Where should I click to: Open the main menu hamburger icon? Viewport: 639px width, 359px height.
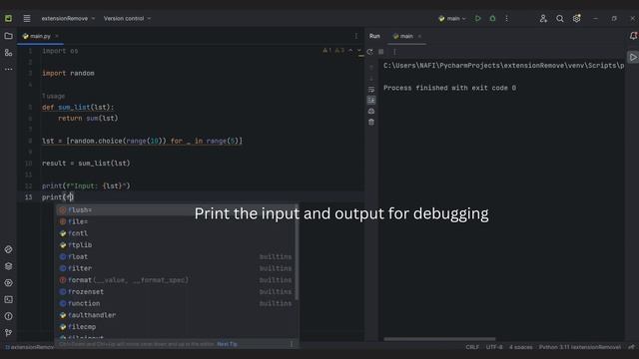point(27,18)
